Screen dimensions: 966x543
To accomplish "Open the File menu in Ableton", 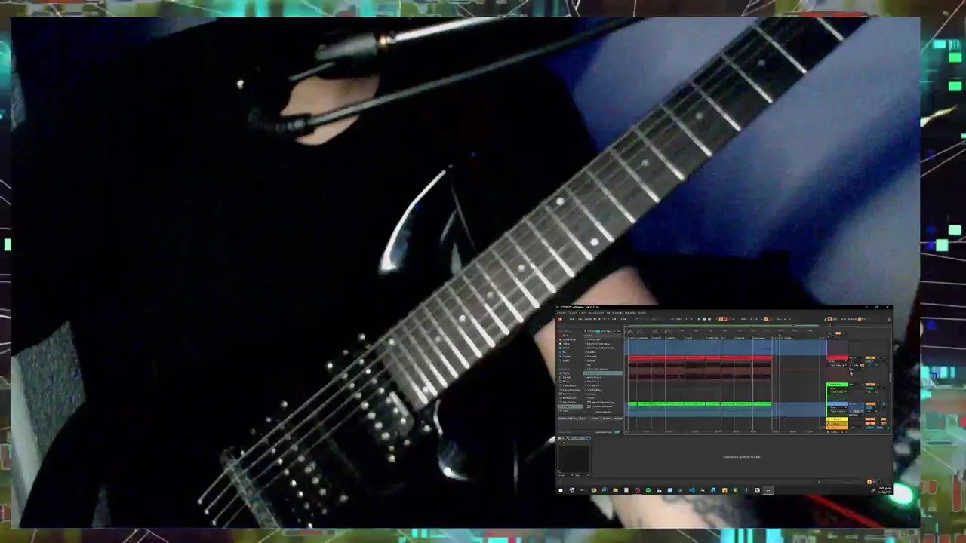I will point(561,313).
